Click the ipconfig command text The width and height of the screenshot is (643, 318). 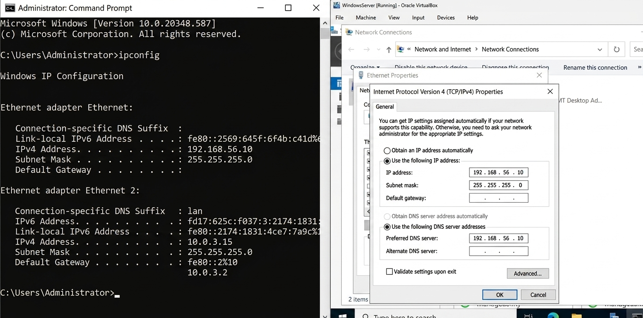tap(139, 55)
